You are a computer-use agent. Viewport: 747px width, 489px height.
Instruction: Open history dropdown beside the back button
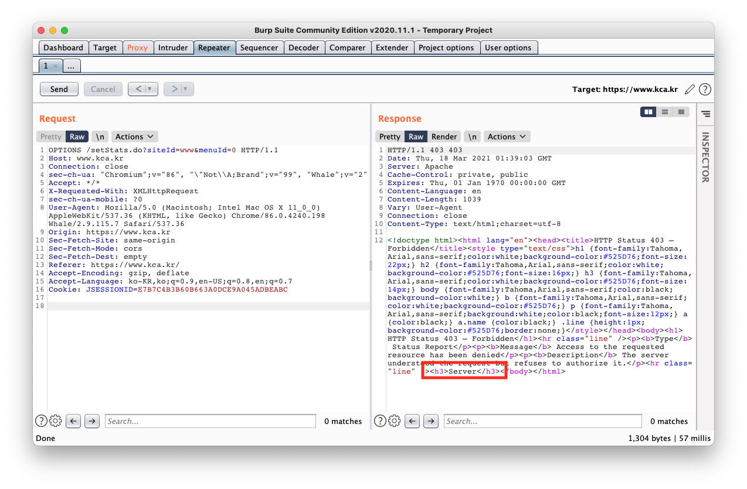152,89
